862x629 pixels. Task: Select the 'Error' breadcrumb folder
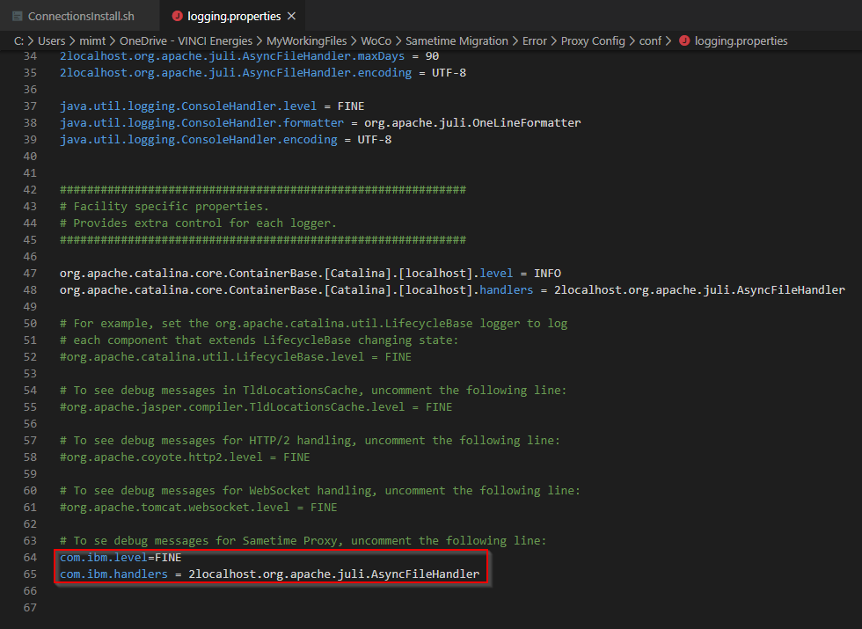pos(534,40)
